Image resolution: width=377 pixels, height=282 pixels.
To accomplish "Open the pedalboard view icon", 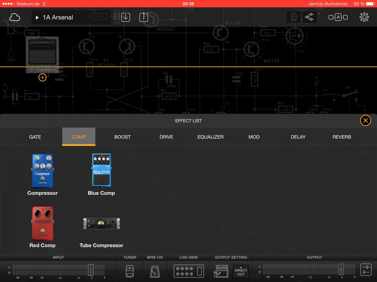I will click(294, 17).
